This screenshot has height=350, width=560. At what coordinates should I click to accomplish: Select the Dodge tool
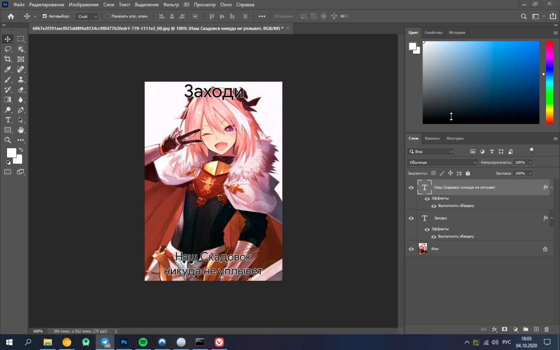pos(8,110)
